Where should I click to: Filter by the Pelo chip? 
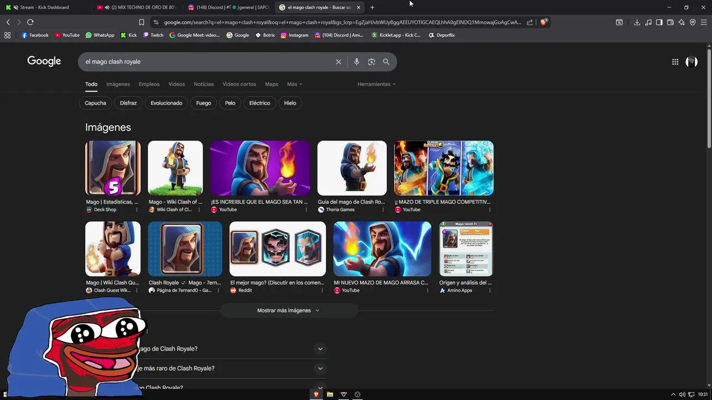[230, 103]
